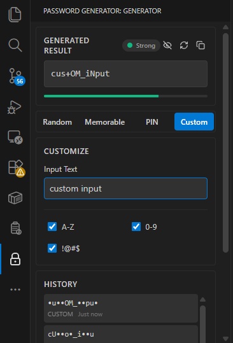Copy generated password to clipboard
The width and height of the screenshot is (233, 343).
[201, 45]
